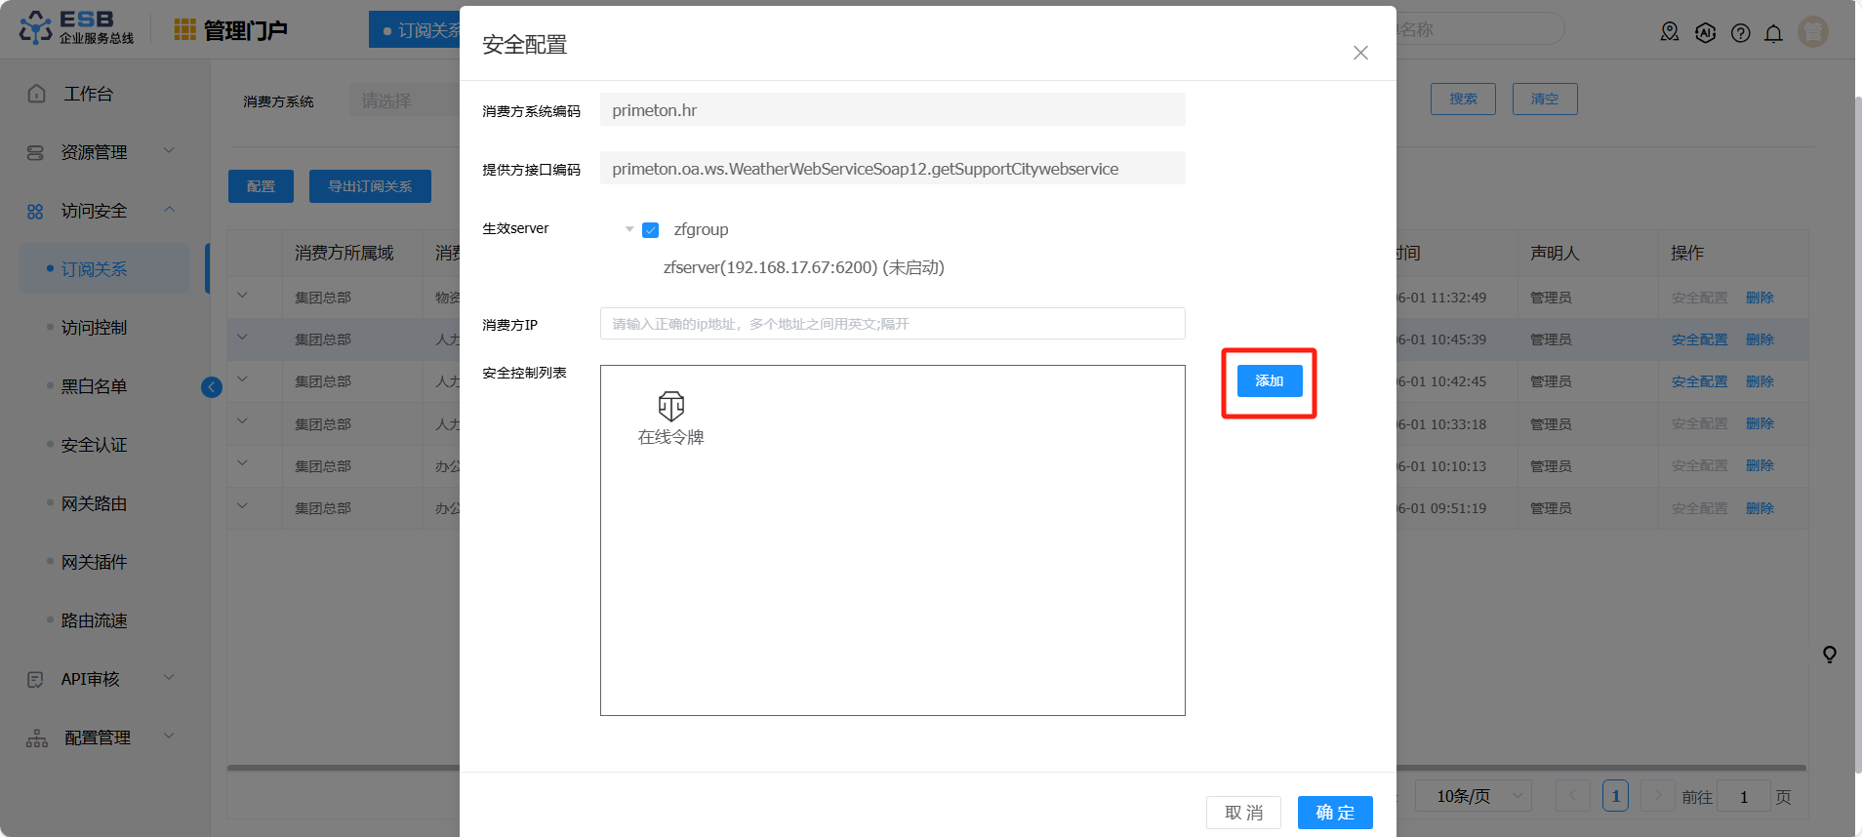Screen dimensions: 1862x837
Task: Expand the table row timestamped 10:33:18
Action: (x=242, y=421)
